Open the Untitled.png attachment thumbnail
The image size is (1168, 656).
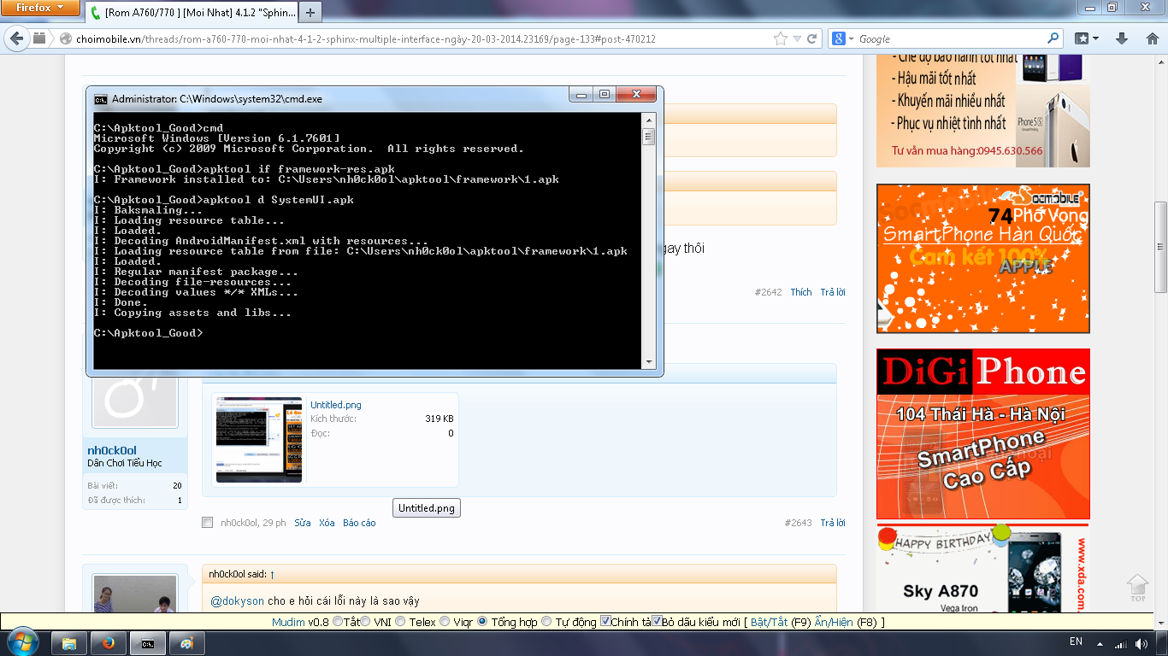click(258, 439)
